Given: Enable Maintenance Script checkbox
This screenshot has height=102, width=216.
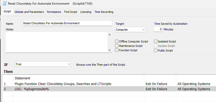Looking at the screenshot, I should (x=117, y=46).
